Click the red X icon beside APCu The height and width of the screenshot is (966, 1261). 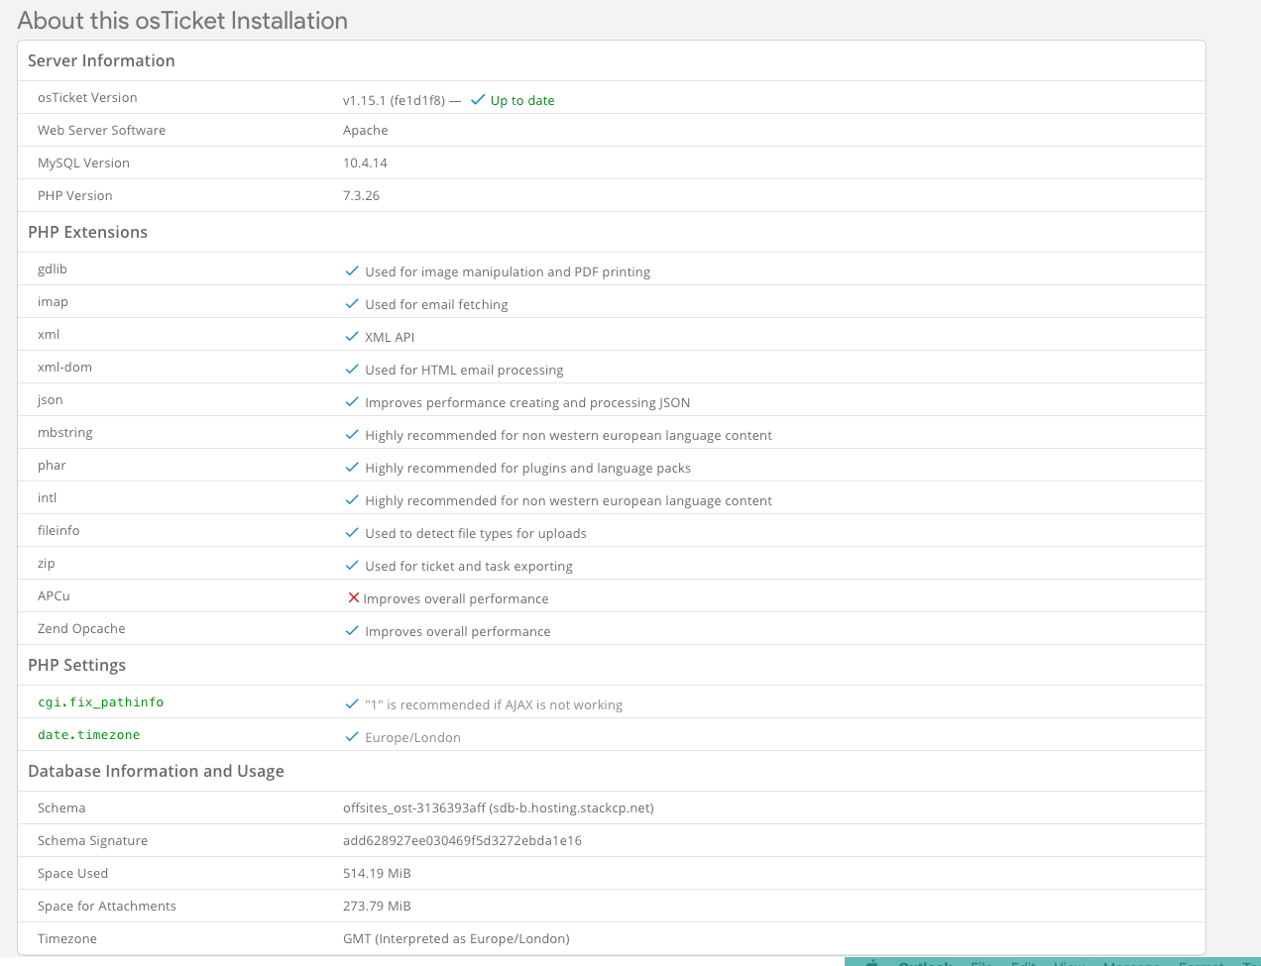[x=353, y=598]
